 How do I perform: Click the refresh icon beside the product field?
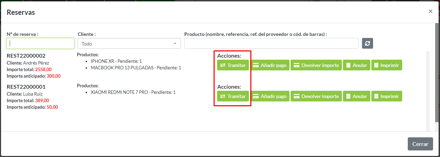tap(368, 43)
